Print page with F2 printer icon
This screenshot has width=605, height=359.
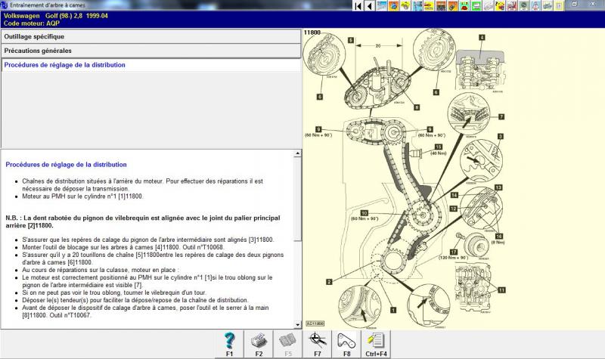[x=259, y=344]
